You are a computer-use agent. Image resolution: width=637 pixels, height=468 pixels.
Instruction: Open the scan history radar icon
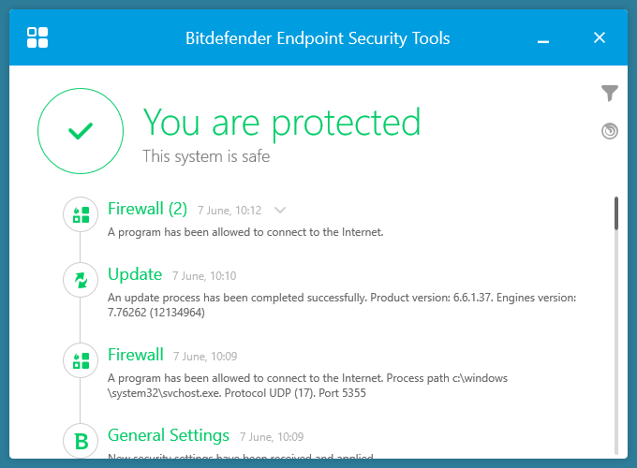pos(610,131)
